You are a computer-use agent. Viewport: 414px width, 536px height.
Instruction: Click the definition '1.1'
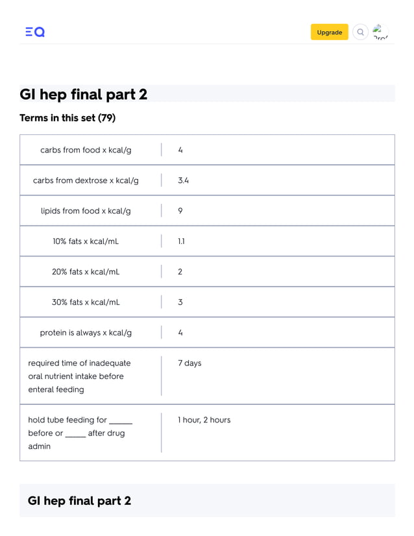pos(181,241)
